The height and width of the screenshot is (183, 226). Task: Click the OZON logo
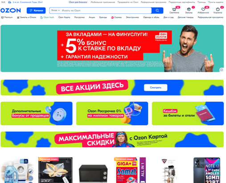click(11, 10)
